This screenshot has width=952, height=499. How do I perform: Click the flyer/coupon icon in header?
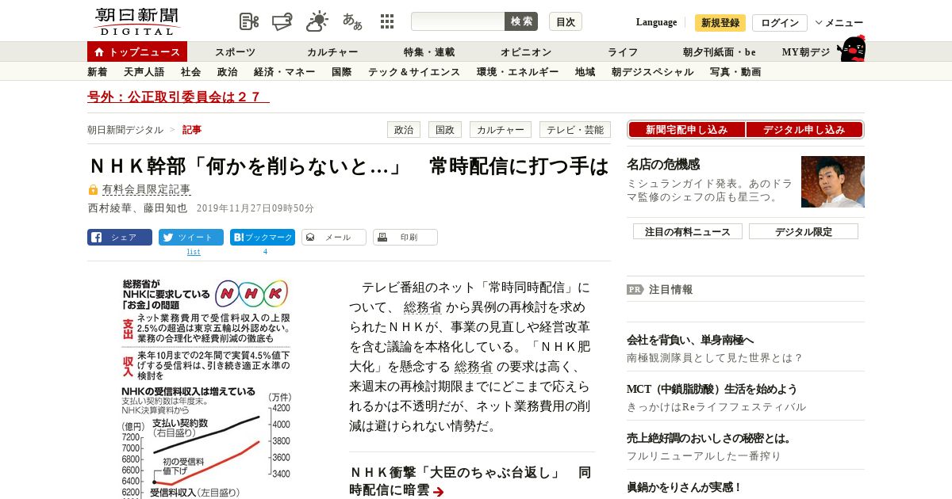(x=282, y=21)
